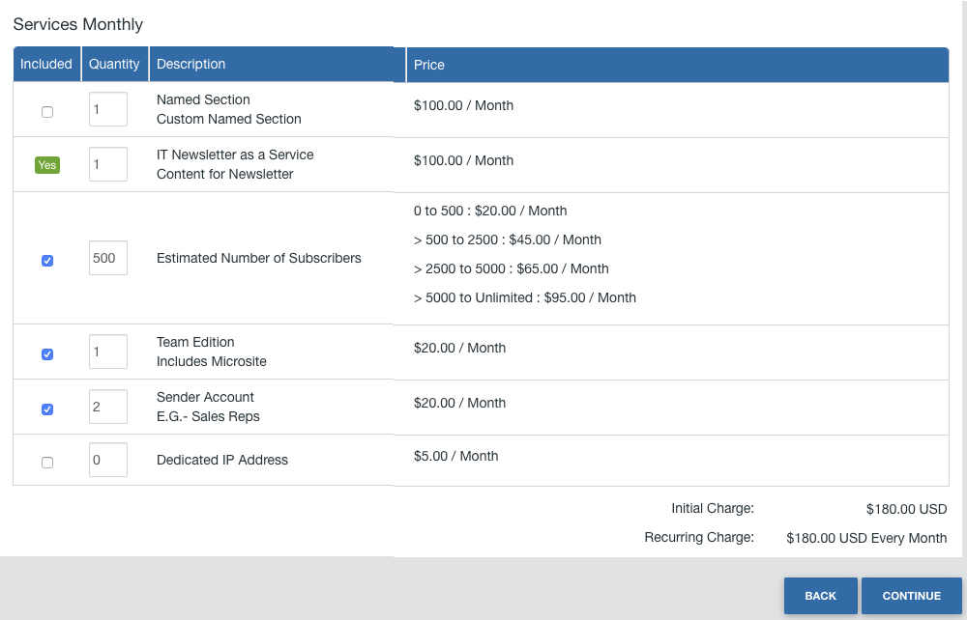The width and height of the screenshot is (967, 620).
Task: Focus the subscribers quantity field showing 500
Action: tap(107, 258)
